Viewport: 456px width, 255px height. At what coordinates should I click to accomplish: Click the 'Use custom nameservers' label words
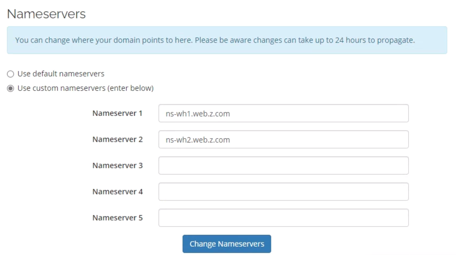click(x=61, y=88)
